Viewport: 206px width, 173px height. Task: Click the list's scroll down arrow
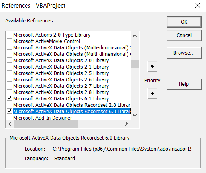(135, 115)
